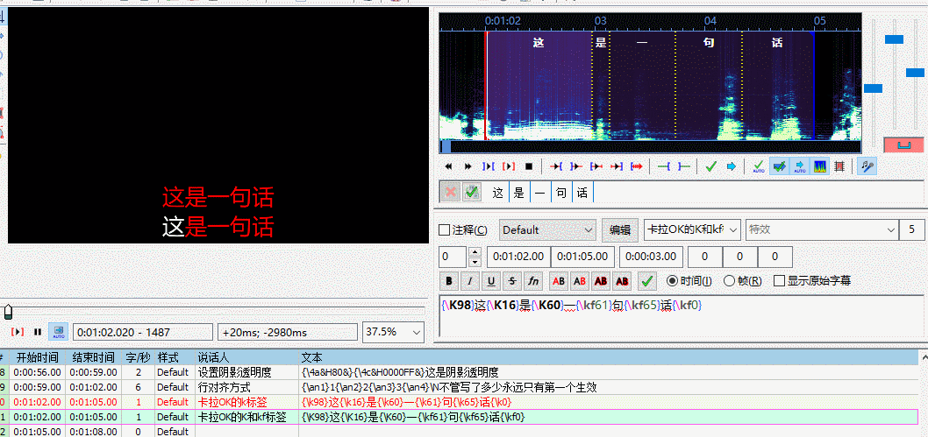Click duration field 0:00:03.00
The image size is (928, 437).
651,257
